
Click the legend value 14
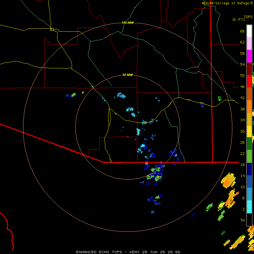pyautogui.click(x=242, y=176)
